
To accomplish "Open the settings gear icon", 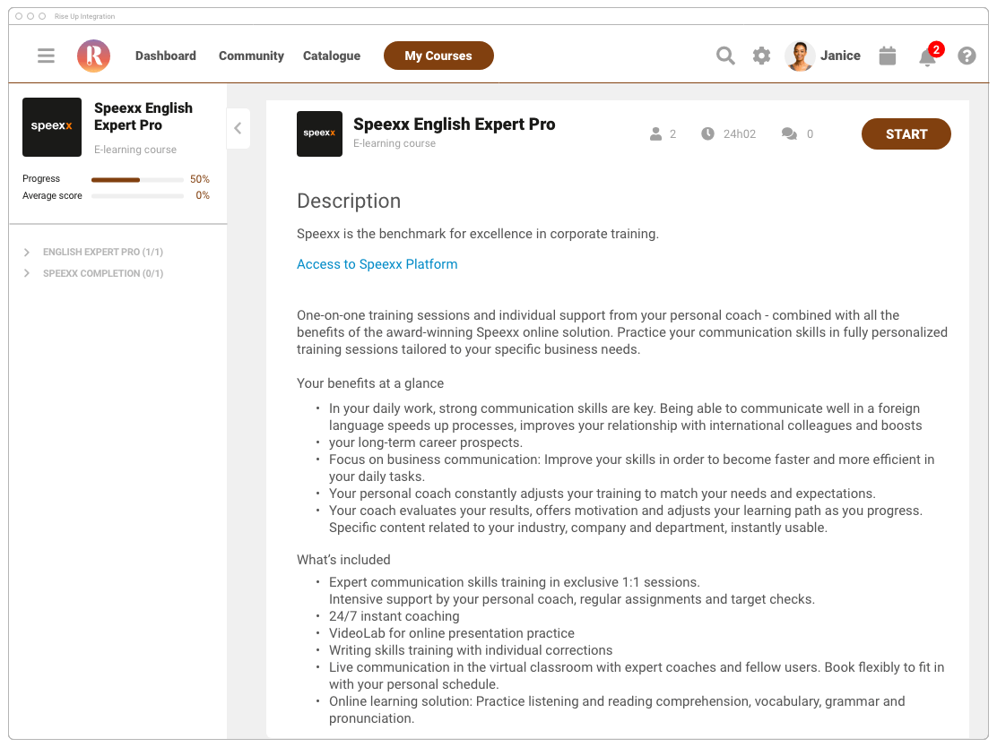I will [761, 56].
